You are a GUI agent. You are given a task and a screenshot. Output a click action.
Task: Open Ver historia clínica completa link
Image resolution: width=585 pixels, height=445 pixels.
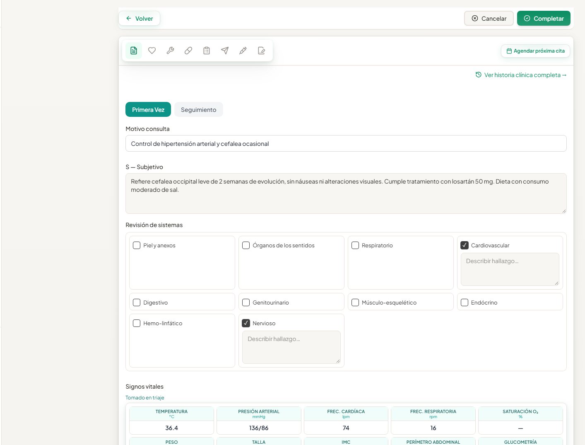coord(521,75)
